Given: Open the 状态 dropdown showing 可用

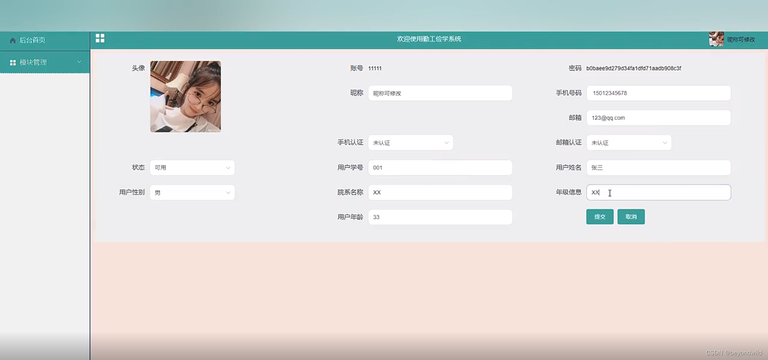Looking at the screenshot, I should (192, 168).
